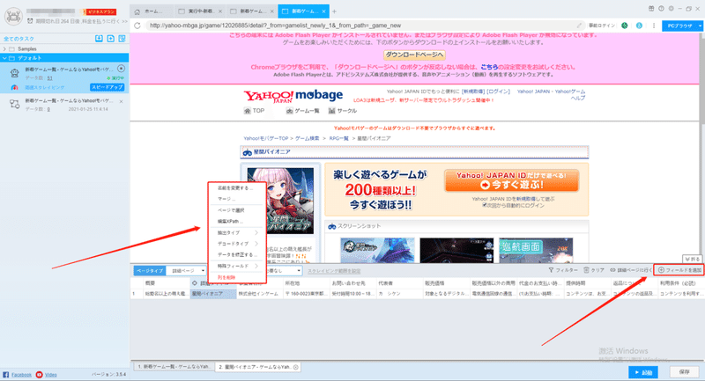Click the info circle icon in title bar
This screenshot has height=381, width=705.
click(x=661, y=9)
